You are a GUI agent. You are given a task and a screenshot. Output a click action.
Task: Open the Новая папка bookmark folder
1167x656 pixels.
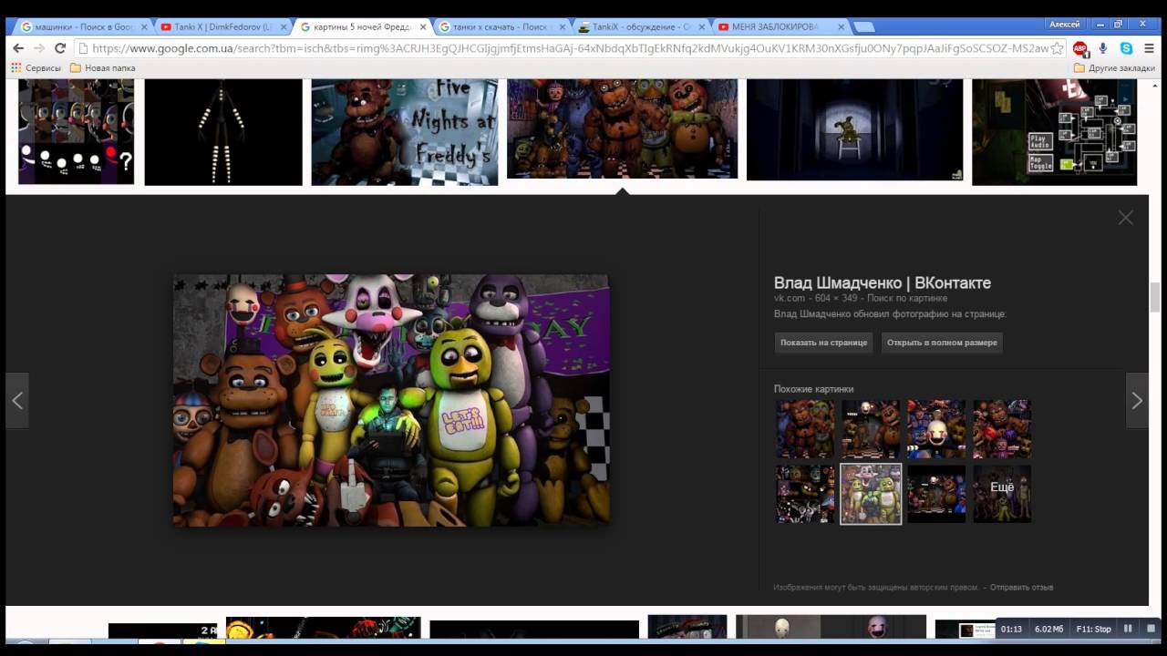103,68
